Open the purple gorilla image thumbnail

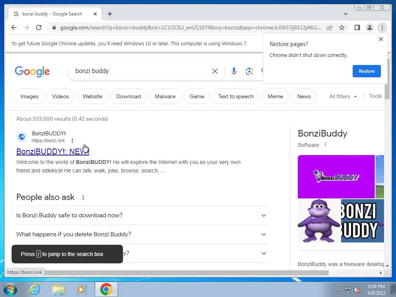point(319,221)
